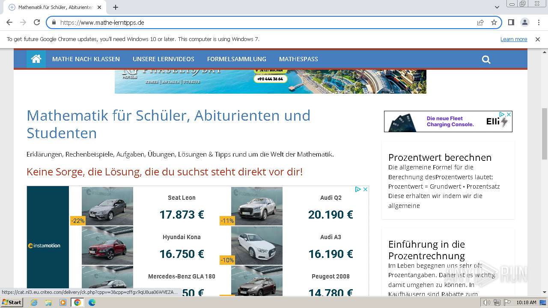The height and width of the screenshot is (308, 548).
Task: Click the red Keine Sorge heading
Action: 164,172
